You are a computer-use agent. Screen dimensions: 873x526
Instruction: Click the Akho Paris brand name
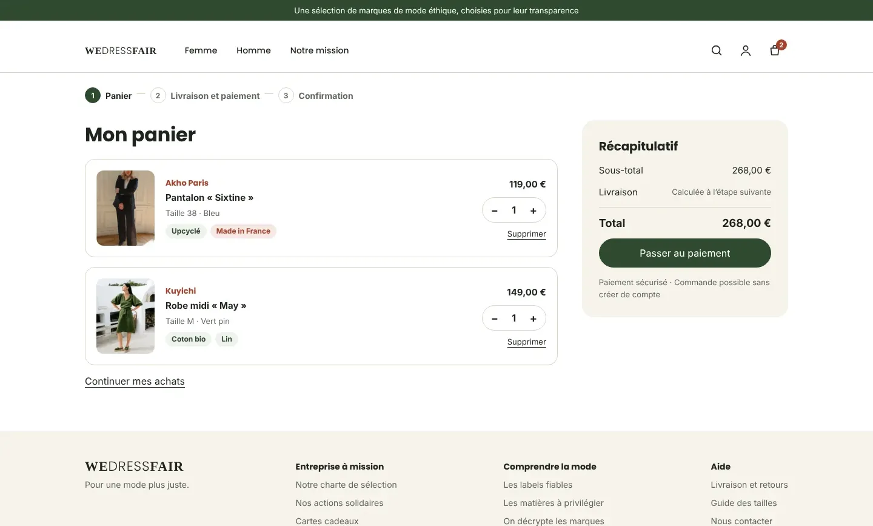click(x=187, y=183)
